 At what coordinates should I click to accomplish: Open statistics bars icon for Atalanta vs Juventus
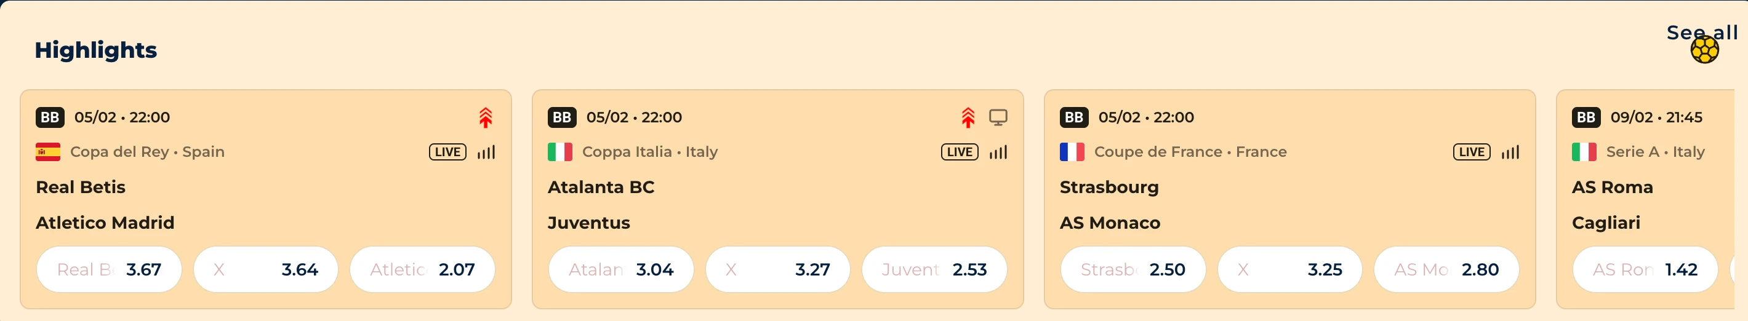[x=998, y=152]
